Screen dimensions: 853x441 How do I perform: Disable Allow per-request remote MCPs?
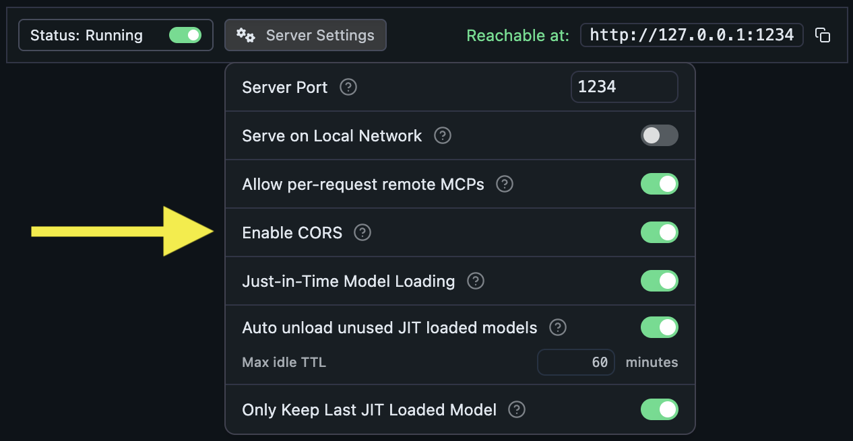point(659,184)
